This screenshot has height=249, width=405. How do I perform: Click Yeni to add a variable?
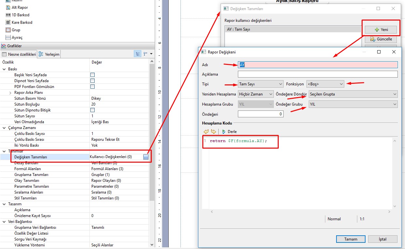[381, 30]
